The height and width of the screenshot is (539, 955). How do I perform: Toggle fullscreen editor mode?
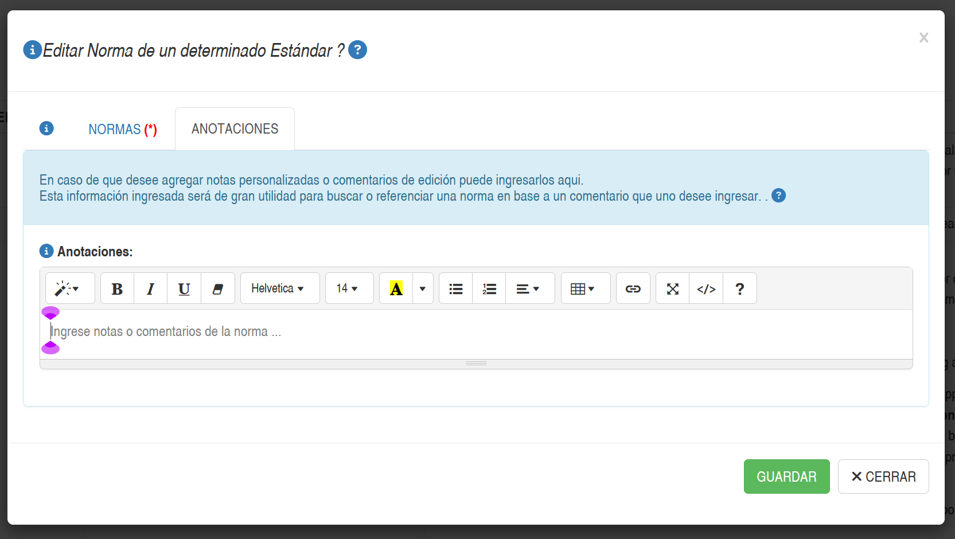[x=672, y=288]
